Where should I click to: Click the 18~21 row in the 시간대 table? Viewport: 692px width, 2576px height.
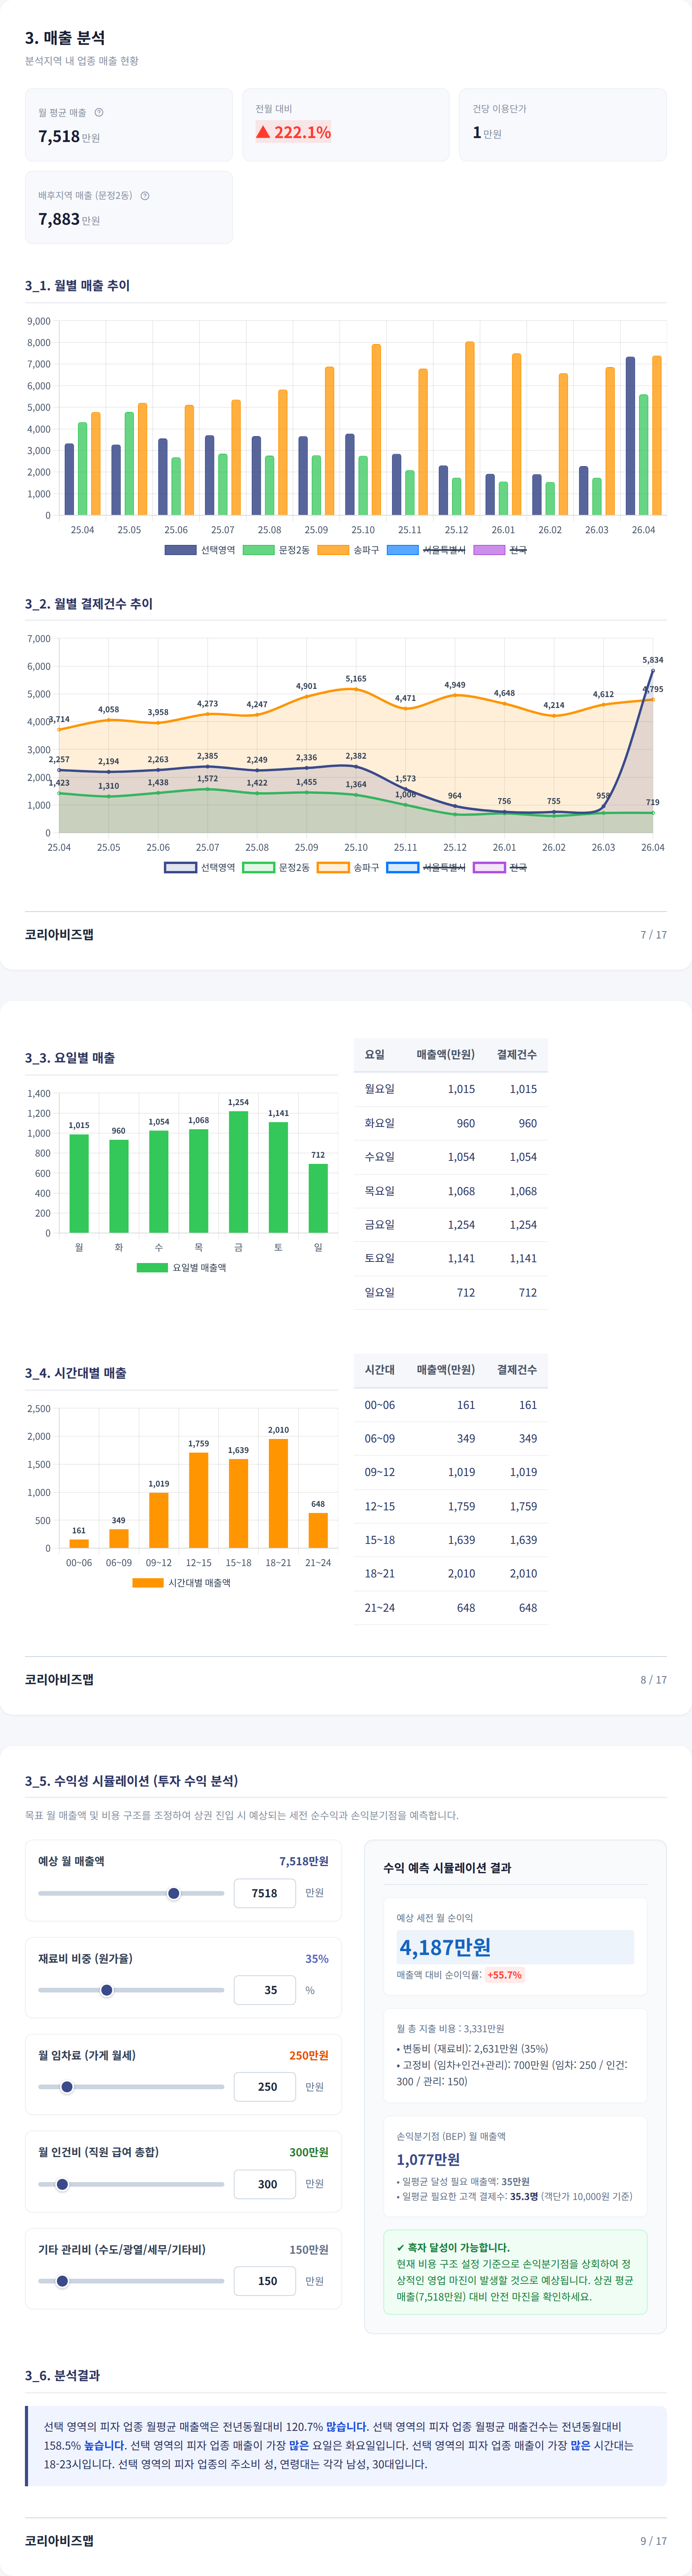pos(450,1574)
